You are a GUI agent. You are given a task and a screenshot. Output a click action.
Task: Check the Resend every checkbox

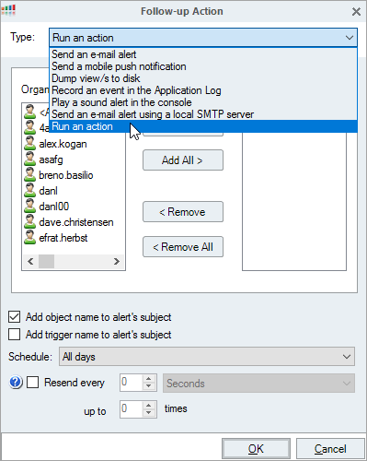point(32,383)
